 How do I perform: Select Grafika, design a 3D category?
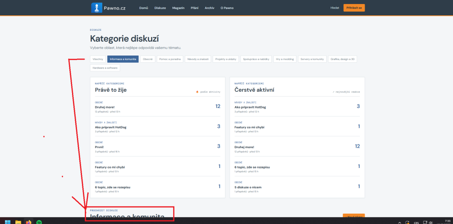click(x=342, y=59)
